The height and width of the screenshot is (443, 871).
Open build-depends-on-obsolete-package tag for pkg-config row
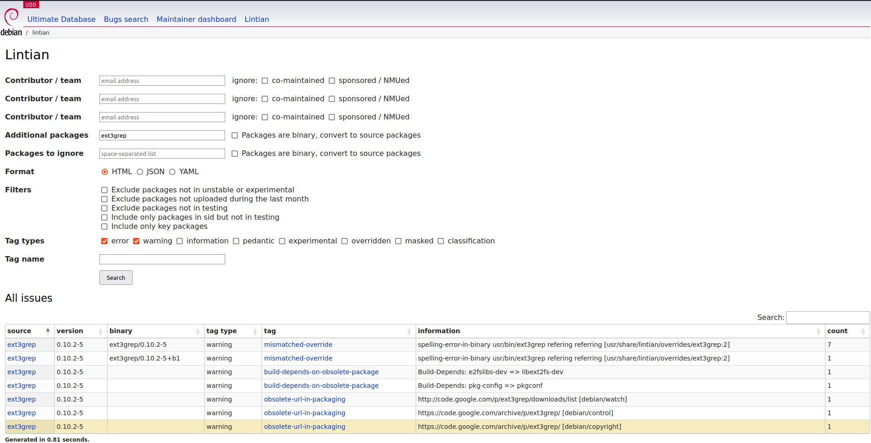(x=321, y=386)
